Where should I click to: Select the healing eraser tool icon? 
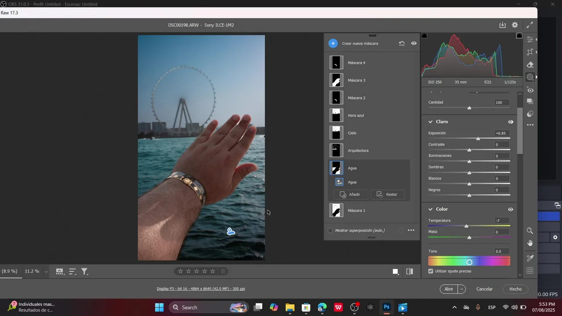530,65
